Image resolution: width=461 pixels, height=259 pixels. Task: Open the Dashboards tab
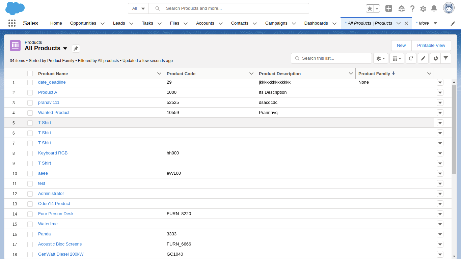coord(316,23)
